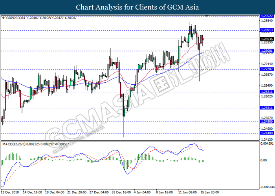The height and width of the screenshot is (196, 275).
Task: Select the 1.28913 price level tag
Action: coord(267,30)
